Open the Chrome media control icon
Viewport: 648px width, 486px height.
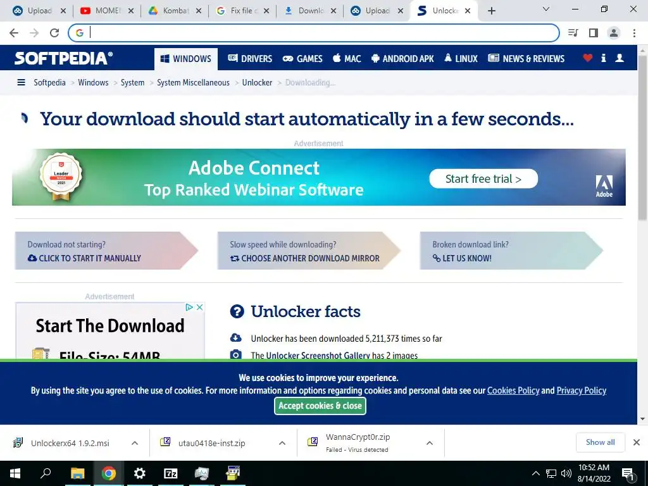pos(573,33)
